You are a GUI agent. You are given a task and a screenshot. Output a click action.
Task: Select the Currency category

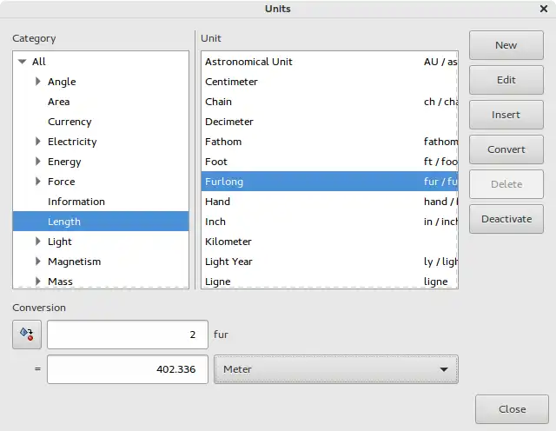click(x=69, y=122)
